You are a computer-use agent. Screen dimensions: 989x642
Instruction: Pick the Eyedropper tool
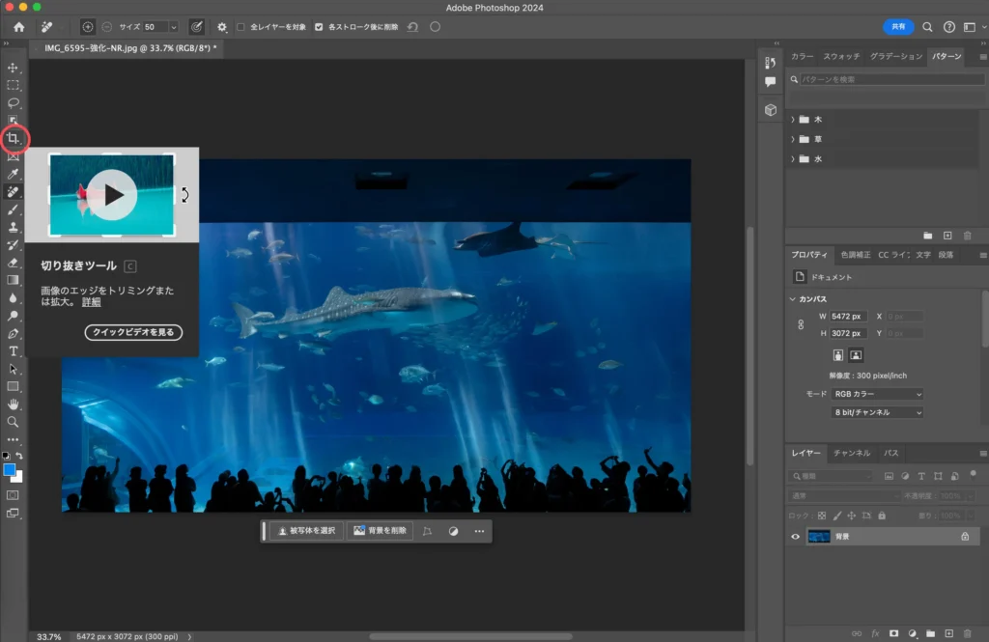(14, 174)
